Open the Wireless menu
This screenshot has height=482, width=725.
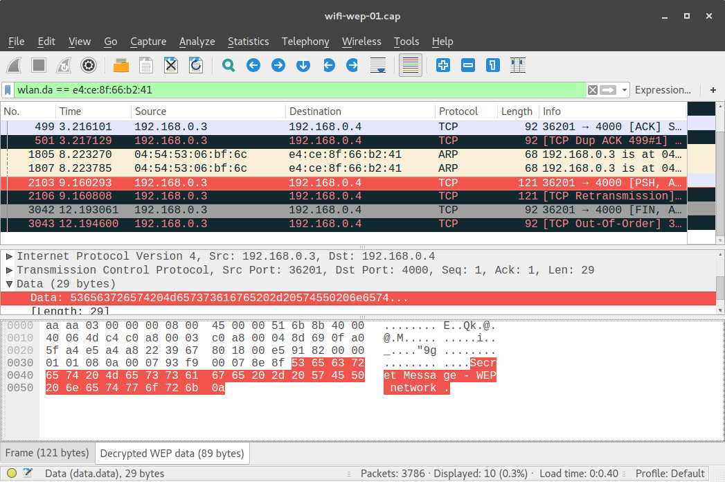(x=361, y=42)
